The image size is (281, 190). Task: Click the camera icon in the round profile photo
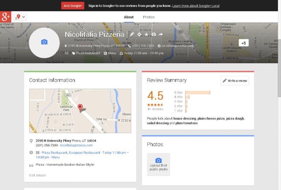coord(44,42)
